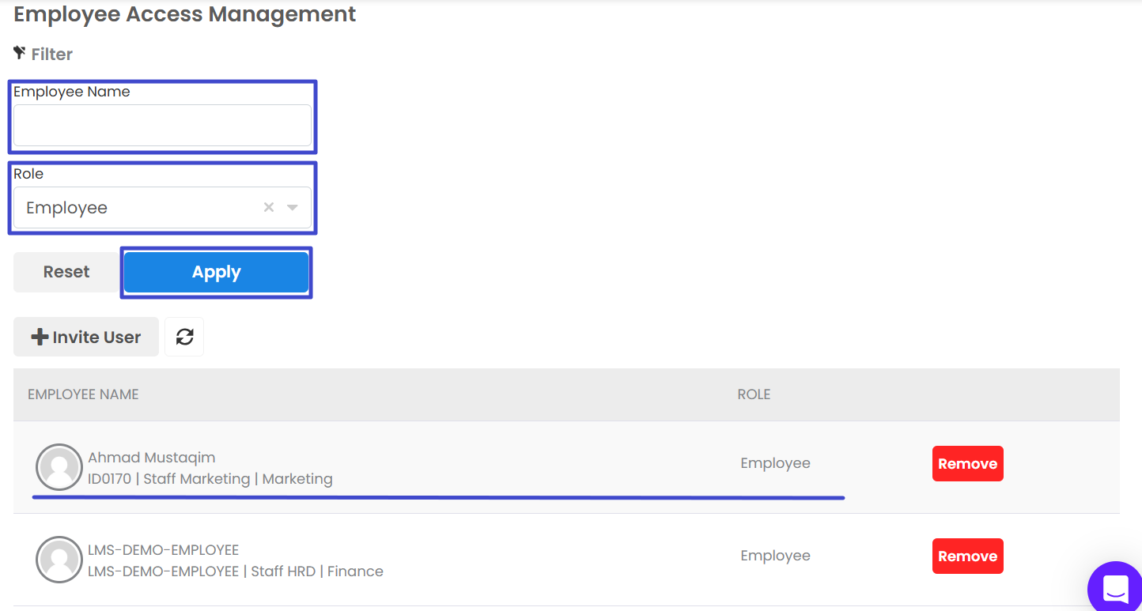Remove LMS-DEMO-EMPLOYEE's access
The height and width of the screenshot is (611, 1142).
pos(967,556)
